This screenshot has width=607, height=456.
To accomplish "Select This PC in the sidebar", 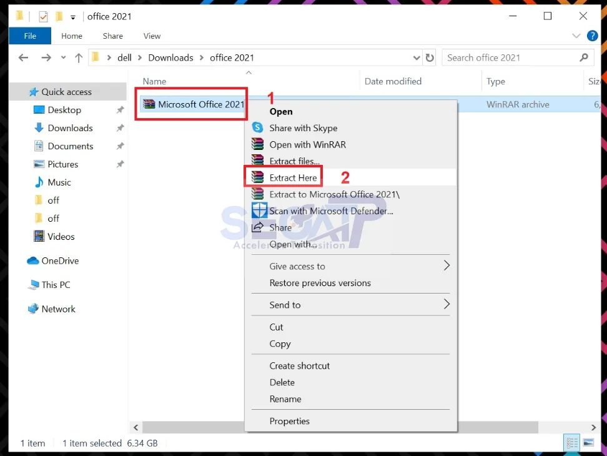I will coord(55,284).
